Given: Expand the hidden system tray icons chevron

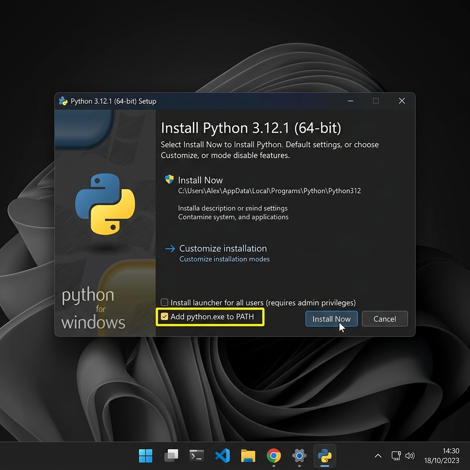Looking at the screenshot, I should 378,456.
